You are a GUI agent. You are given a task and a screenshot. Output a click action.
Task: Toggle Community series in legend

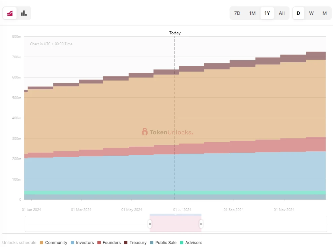pyautogui.click(x=53, y=243)
